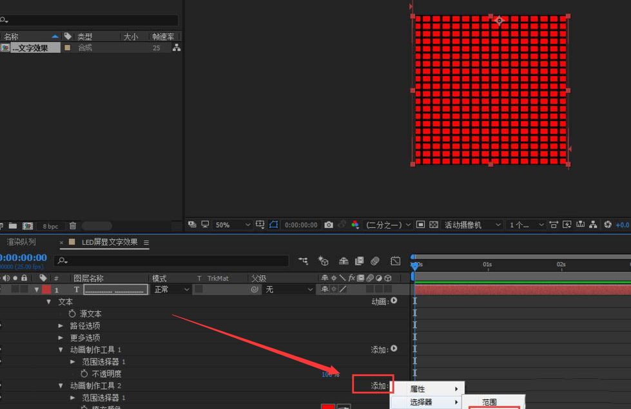Click the 8 bpc color depth button
Image resolution: width=631 pixels, height=409 pixels.
[50, 226]
